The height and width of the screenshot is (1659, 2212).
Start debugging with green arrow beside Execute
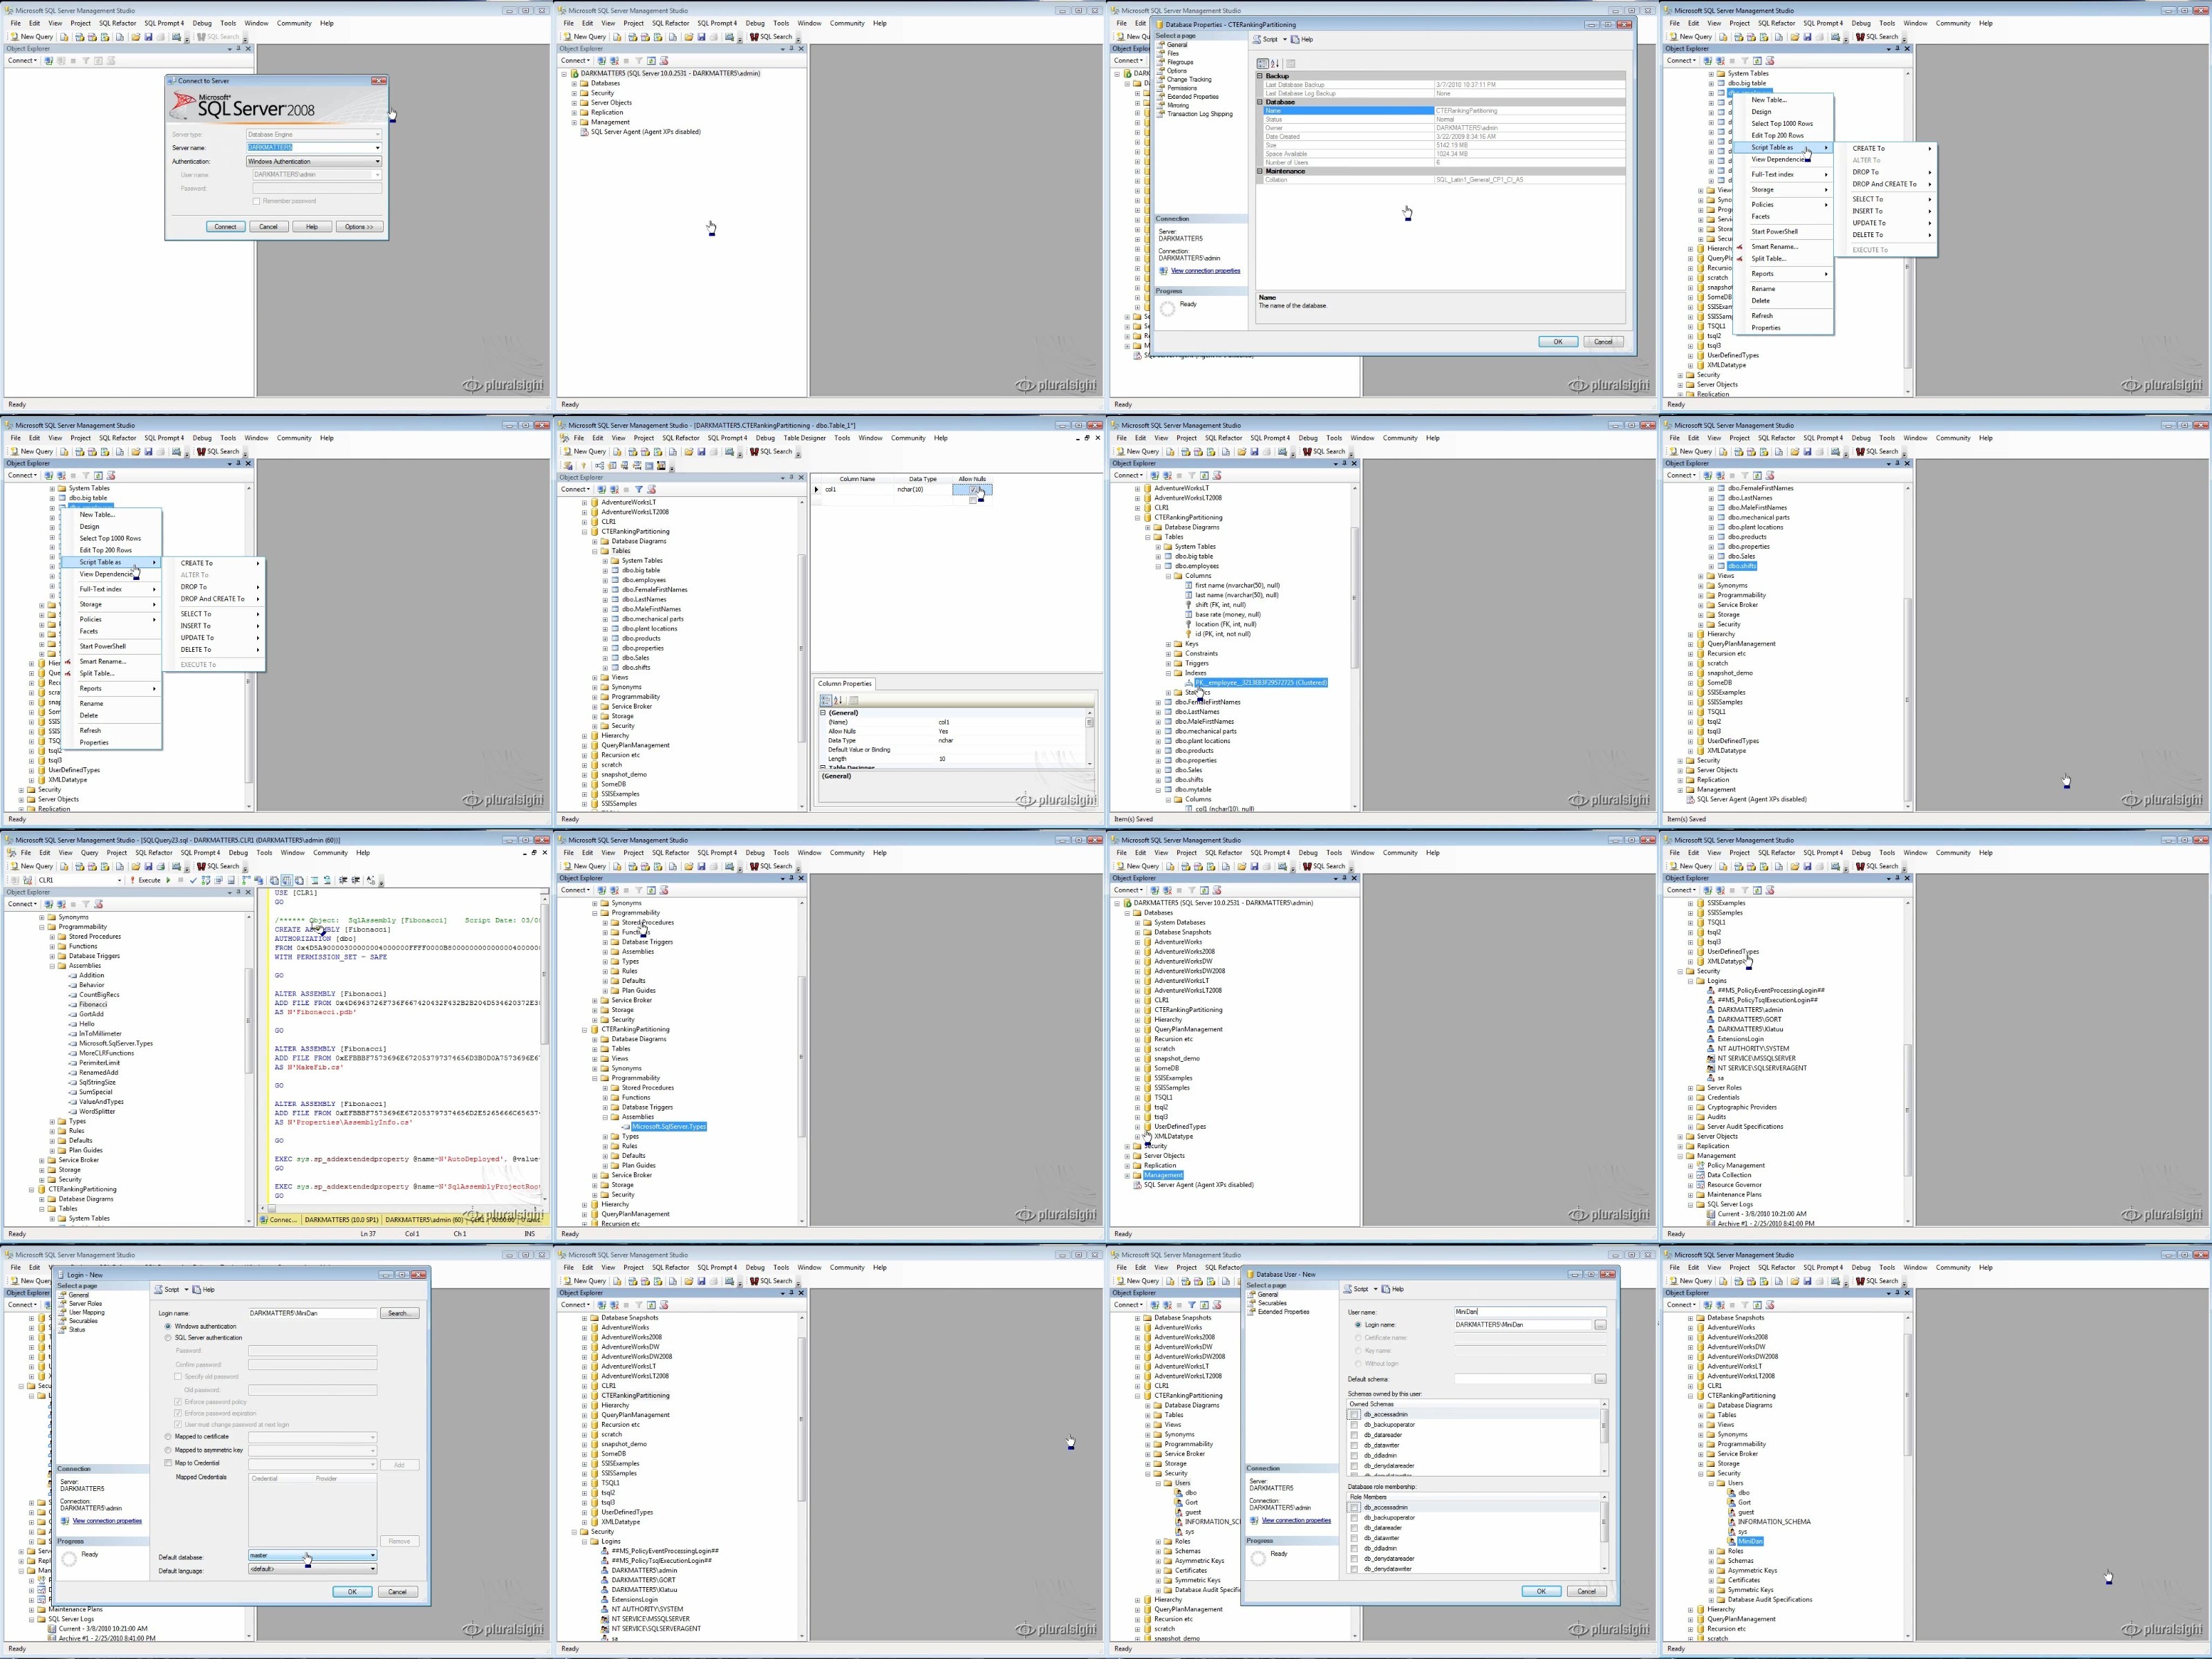pyautogui.click(x=168, y=881)
